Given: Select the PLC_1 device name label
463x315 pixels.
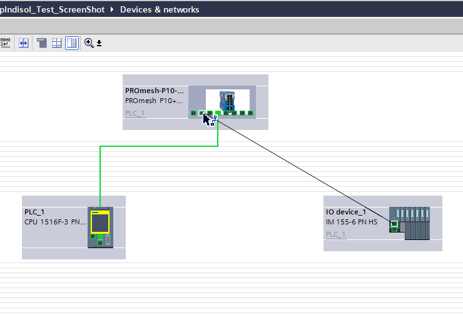Looking at the screenshot, I should pyautogui.click(x=34, y=212).
